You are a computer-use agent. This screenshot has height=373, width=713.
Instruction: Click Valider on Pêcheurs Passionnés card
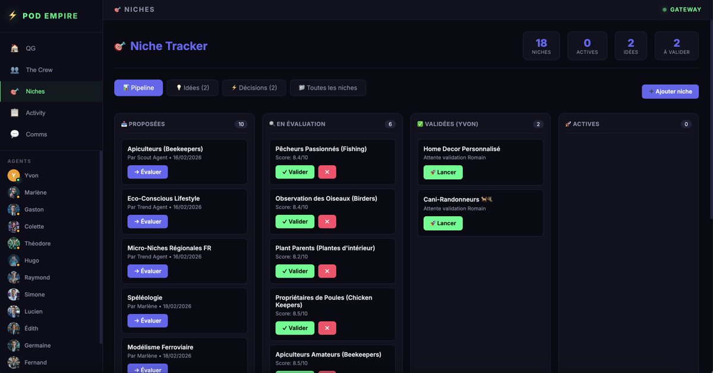[x=295, y=172]
